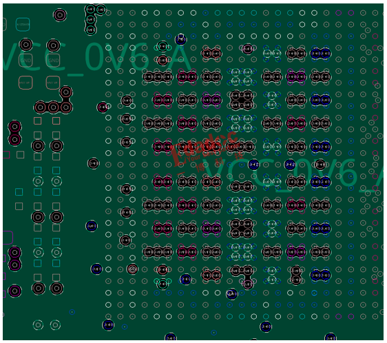This screenshot has width=387, height=343.
Task: Select the upper via of the top magenta pair
Action: click(x=15, y=127)
